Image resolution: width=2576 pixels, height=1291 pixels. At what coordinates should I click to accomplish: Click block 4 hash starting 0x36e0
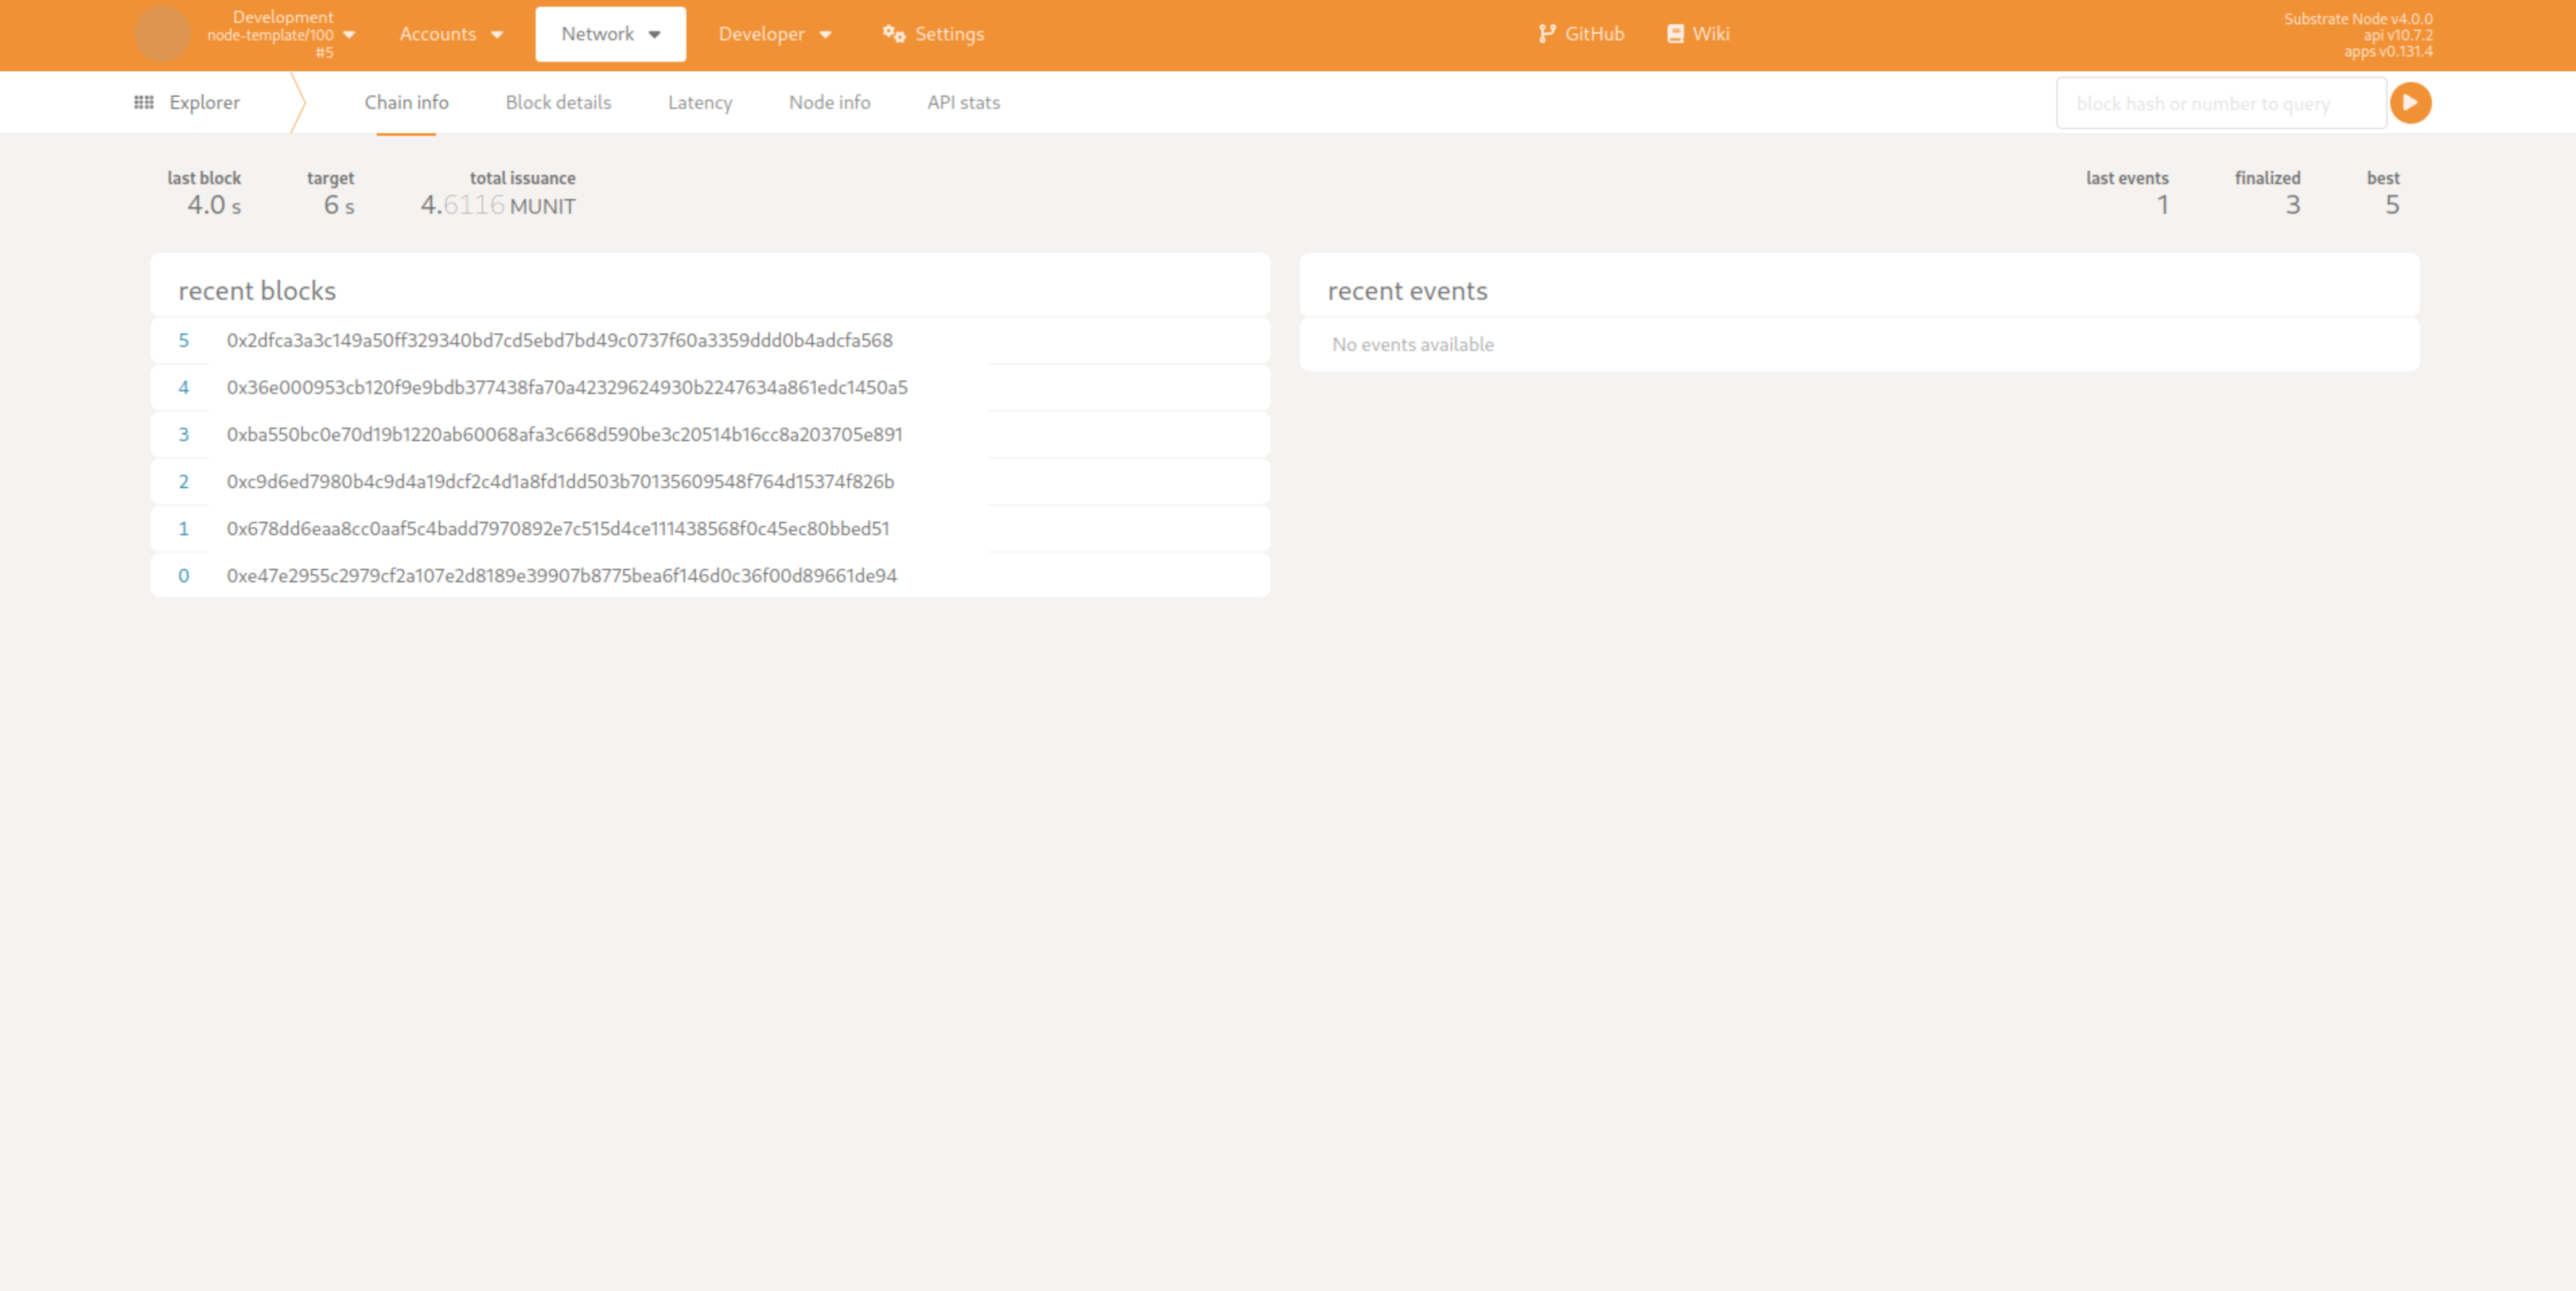tap(567, 388)
